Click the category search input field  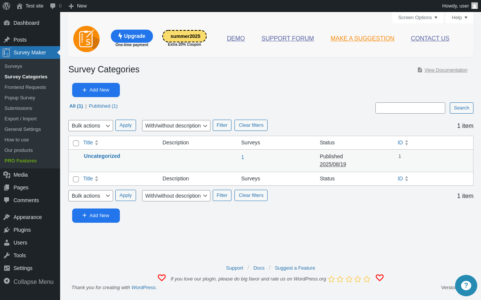point(410,108)
